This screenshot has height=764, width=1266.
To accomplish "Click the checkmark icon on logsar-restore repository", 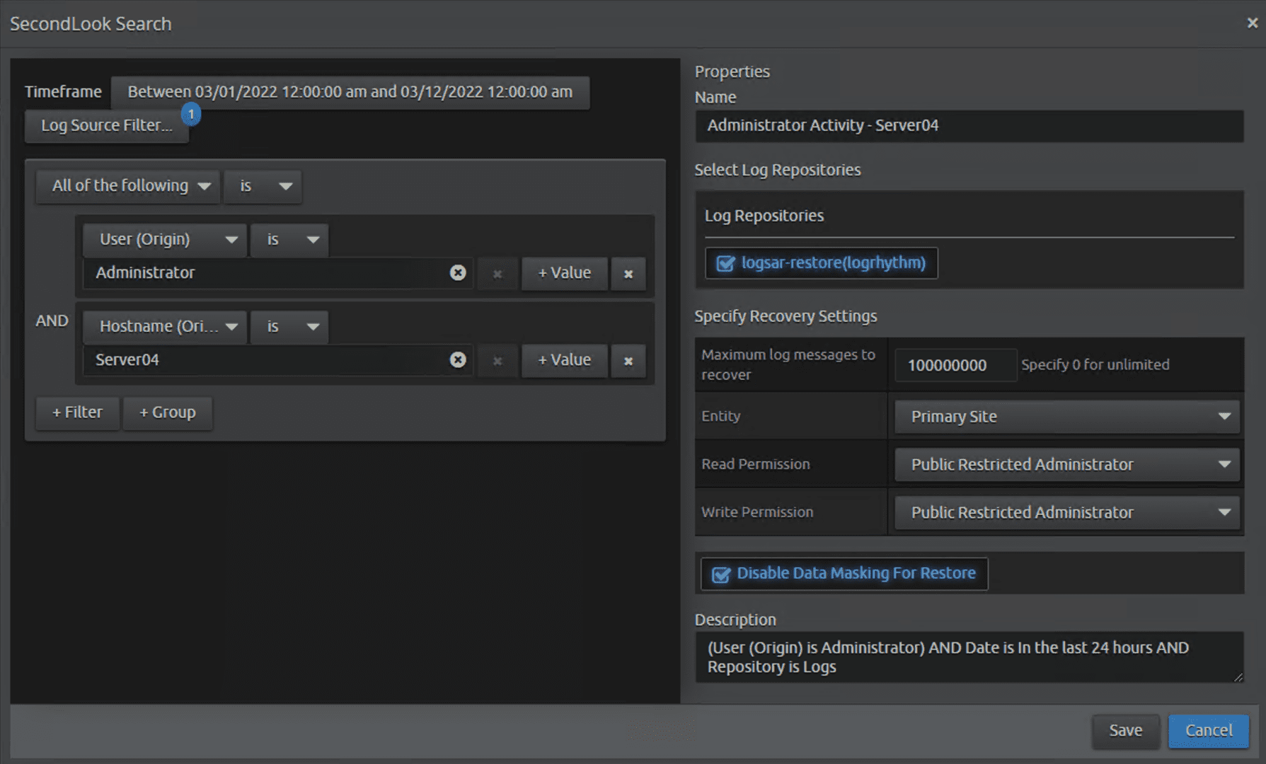I will 725,262.
